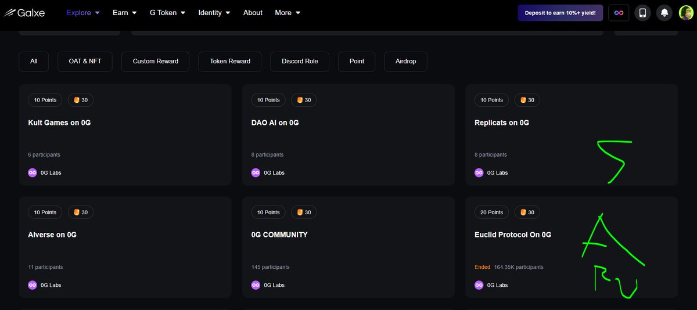Click 0G Labs name on 0G COMMUNITY card
Screen dimensions: 697x310
tap(274, 285)
